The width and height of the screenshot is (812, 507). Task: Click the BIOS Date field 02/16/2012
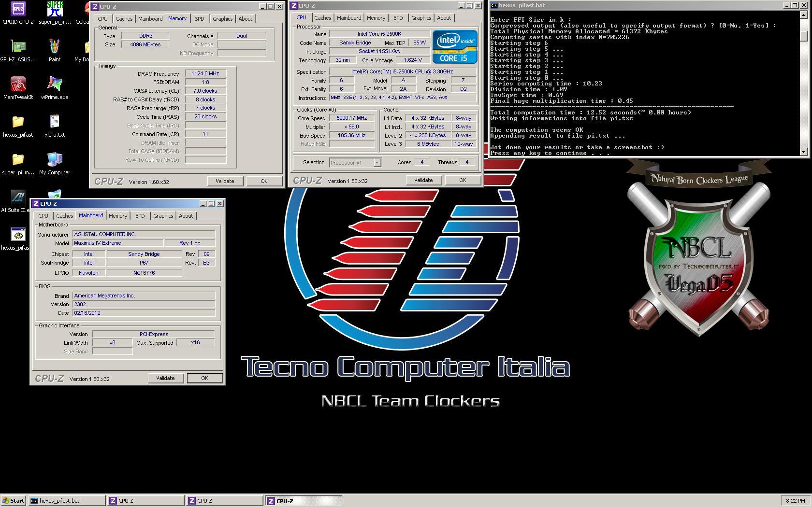click(144, 313)
